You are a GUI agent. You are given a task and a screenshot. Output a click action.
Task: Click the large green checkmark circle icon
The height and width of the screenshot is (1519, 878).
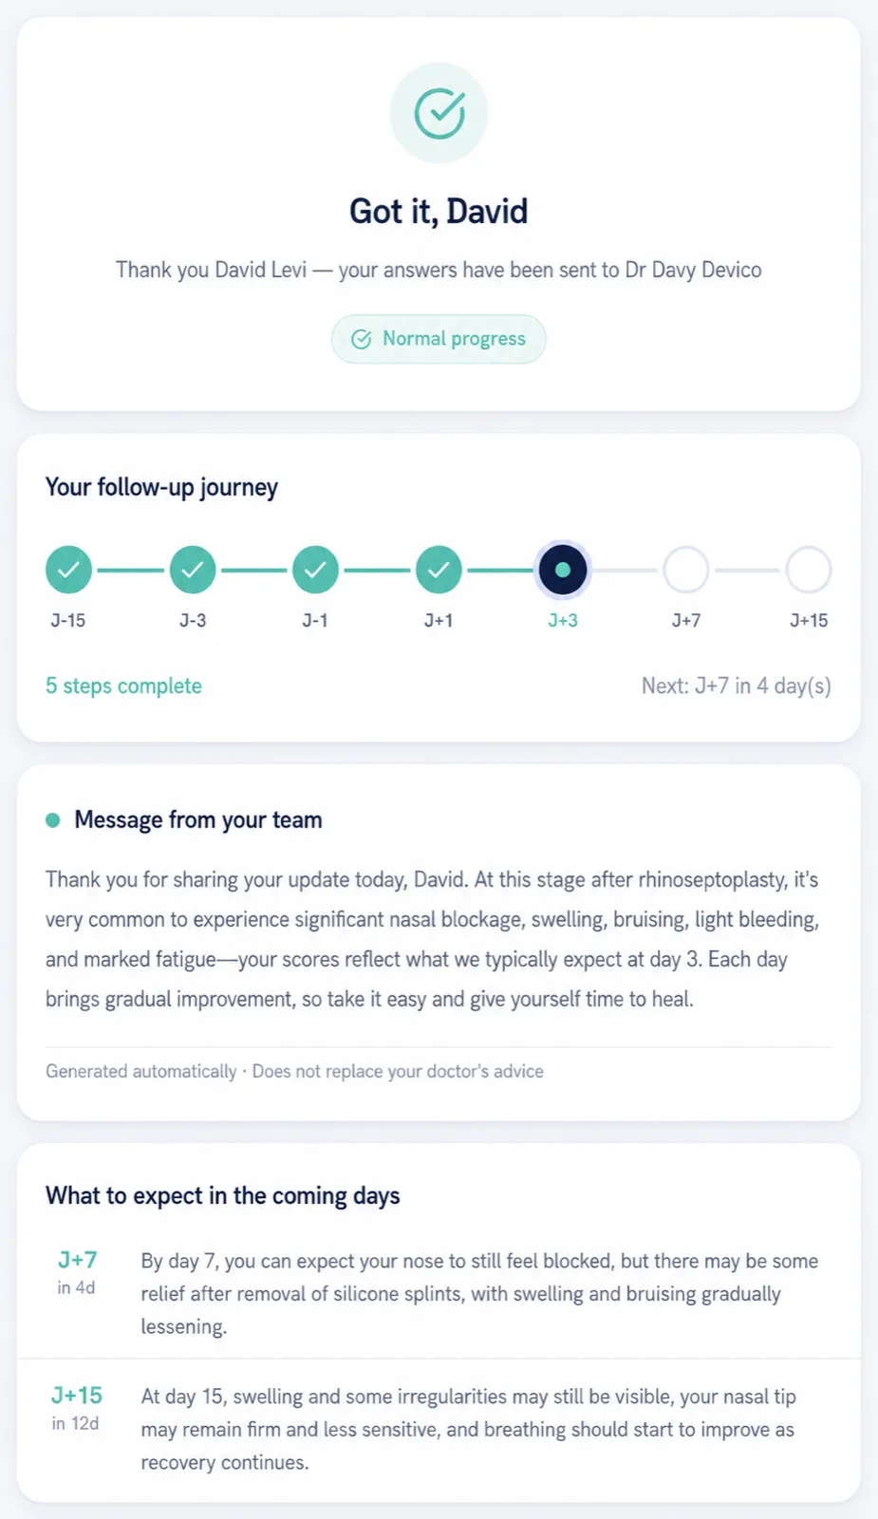(439, 113)
